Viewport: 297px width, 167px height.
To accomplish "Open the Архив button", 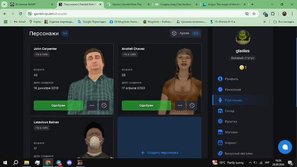I will click(x=186, y=33).
